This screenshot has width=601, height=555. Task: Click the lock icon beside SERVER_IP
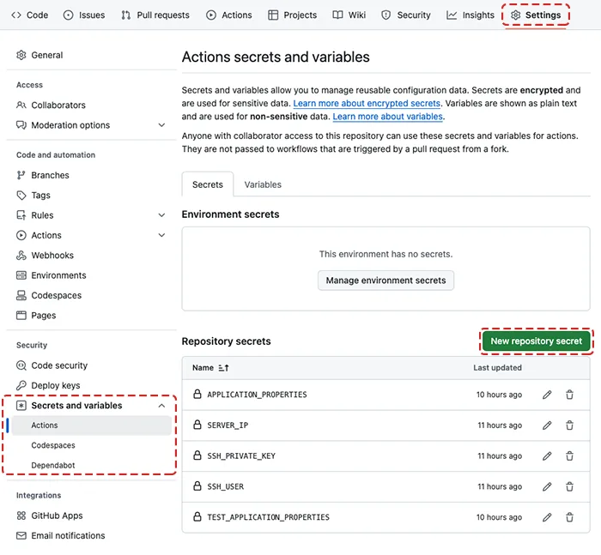click(x=197, y=425)
